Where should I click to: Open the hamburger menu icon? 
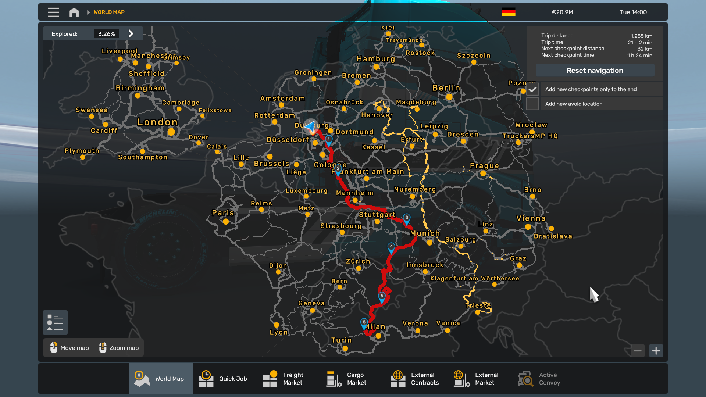point(53,12)
